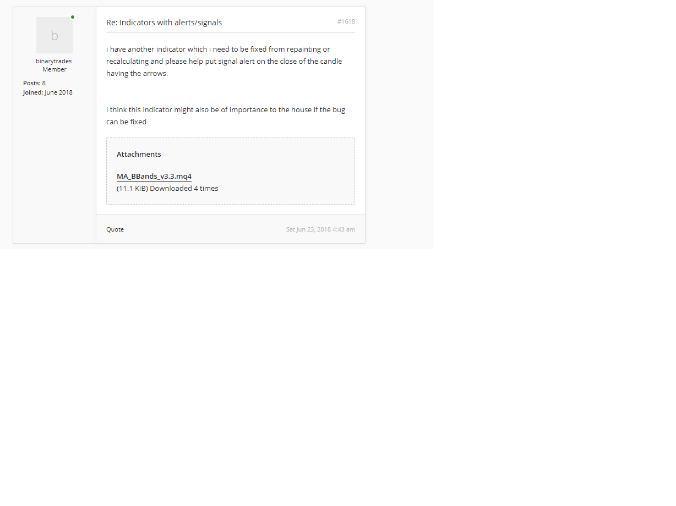This screenshot has height=506, width=676.
Task: Open binarytrades avatar thumbnail
Action: pyautogui.click(x=54, y=35)
